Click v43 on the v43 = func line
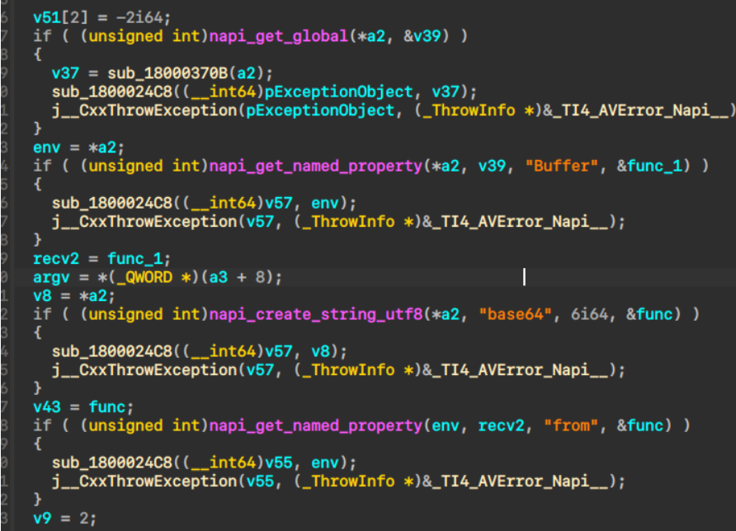 (47, 406)
